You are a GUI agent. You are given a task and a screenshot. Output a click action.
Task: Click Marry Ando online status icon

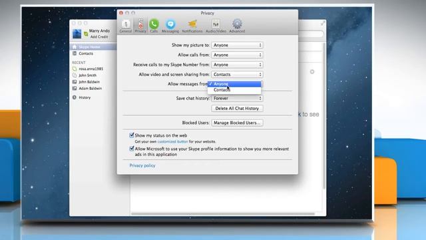[x=86, y=34]
